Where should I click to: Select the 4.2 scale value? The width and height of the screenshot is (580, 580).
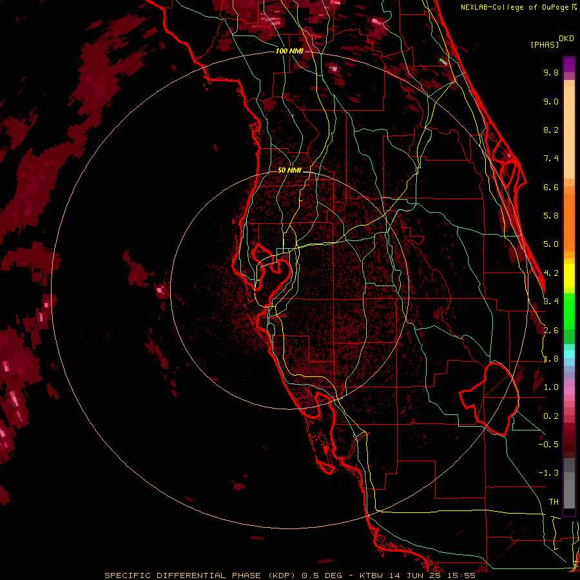551,273
